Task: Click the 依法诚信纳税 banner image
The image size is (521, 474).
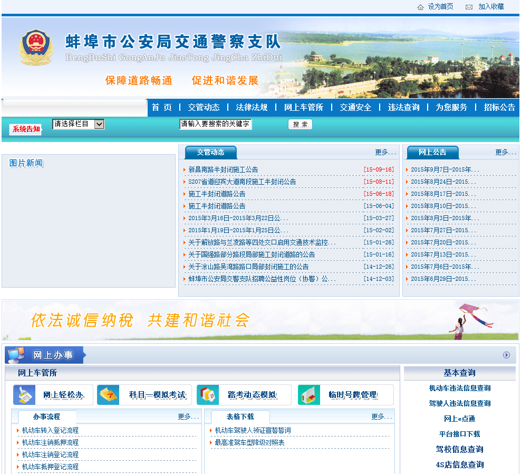Action: point(260,320)
